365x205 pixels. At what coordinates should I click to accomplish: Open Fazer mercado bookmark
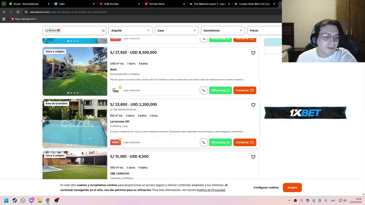pos(24,19)
